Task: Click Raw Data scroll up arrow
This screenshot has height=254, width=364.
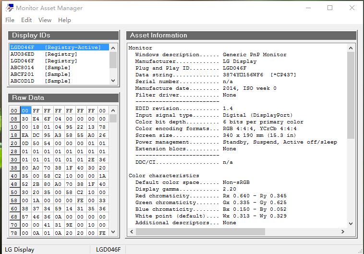Action: 113,110
